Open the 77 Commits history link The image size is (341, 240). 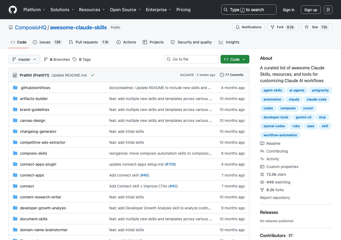(x=232, y=75)
